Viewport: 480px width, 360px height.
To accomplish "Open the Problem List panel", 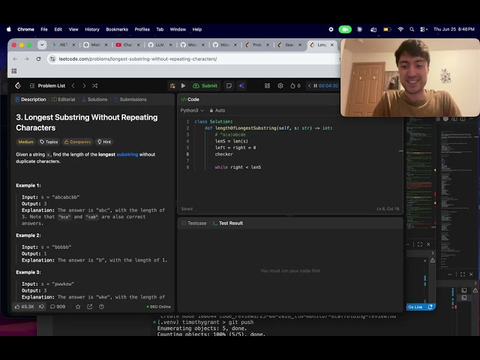I will click(x=47, y=85).
